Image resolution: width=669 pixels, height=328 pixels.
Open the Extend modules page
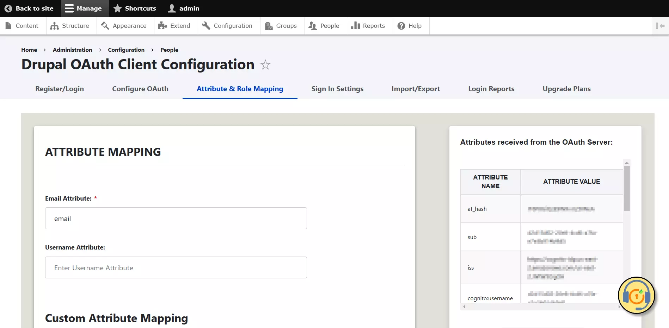[174, 26]
